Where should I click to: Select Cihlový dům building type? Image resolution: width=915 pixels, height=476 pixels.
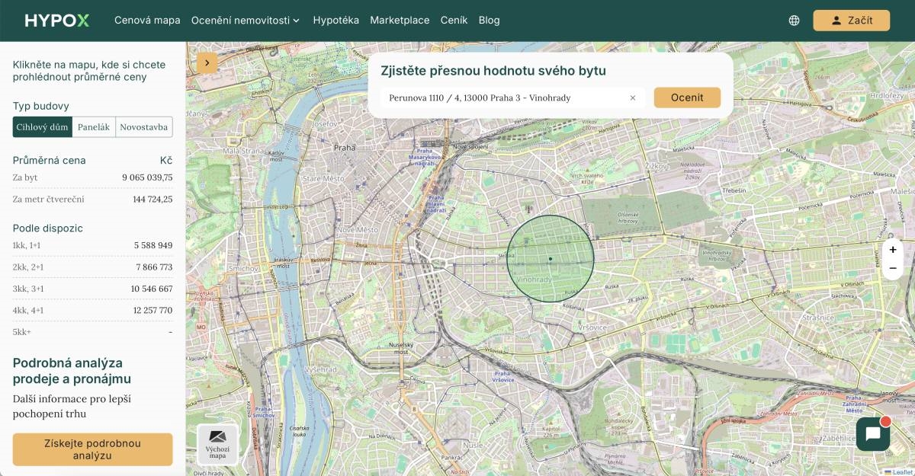pyautogui.click(x=43, y=127)
